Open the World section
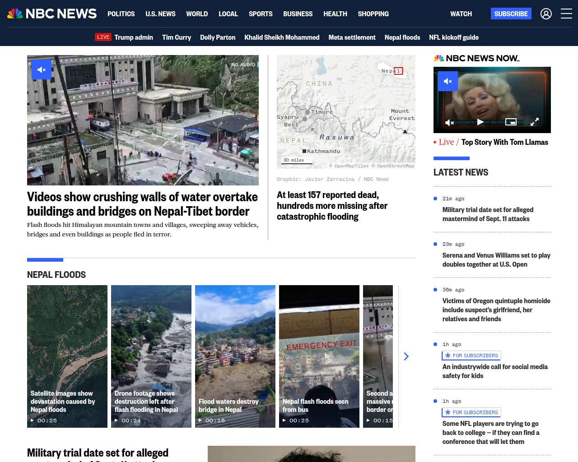The width and height of the screenshot is (578, 462). pos(197,14)
